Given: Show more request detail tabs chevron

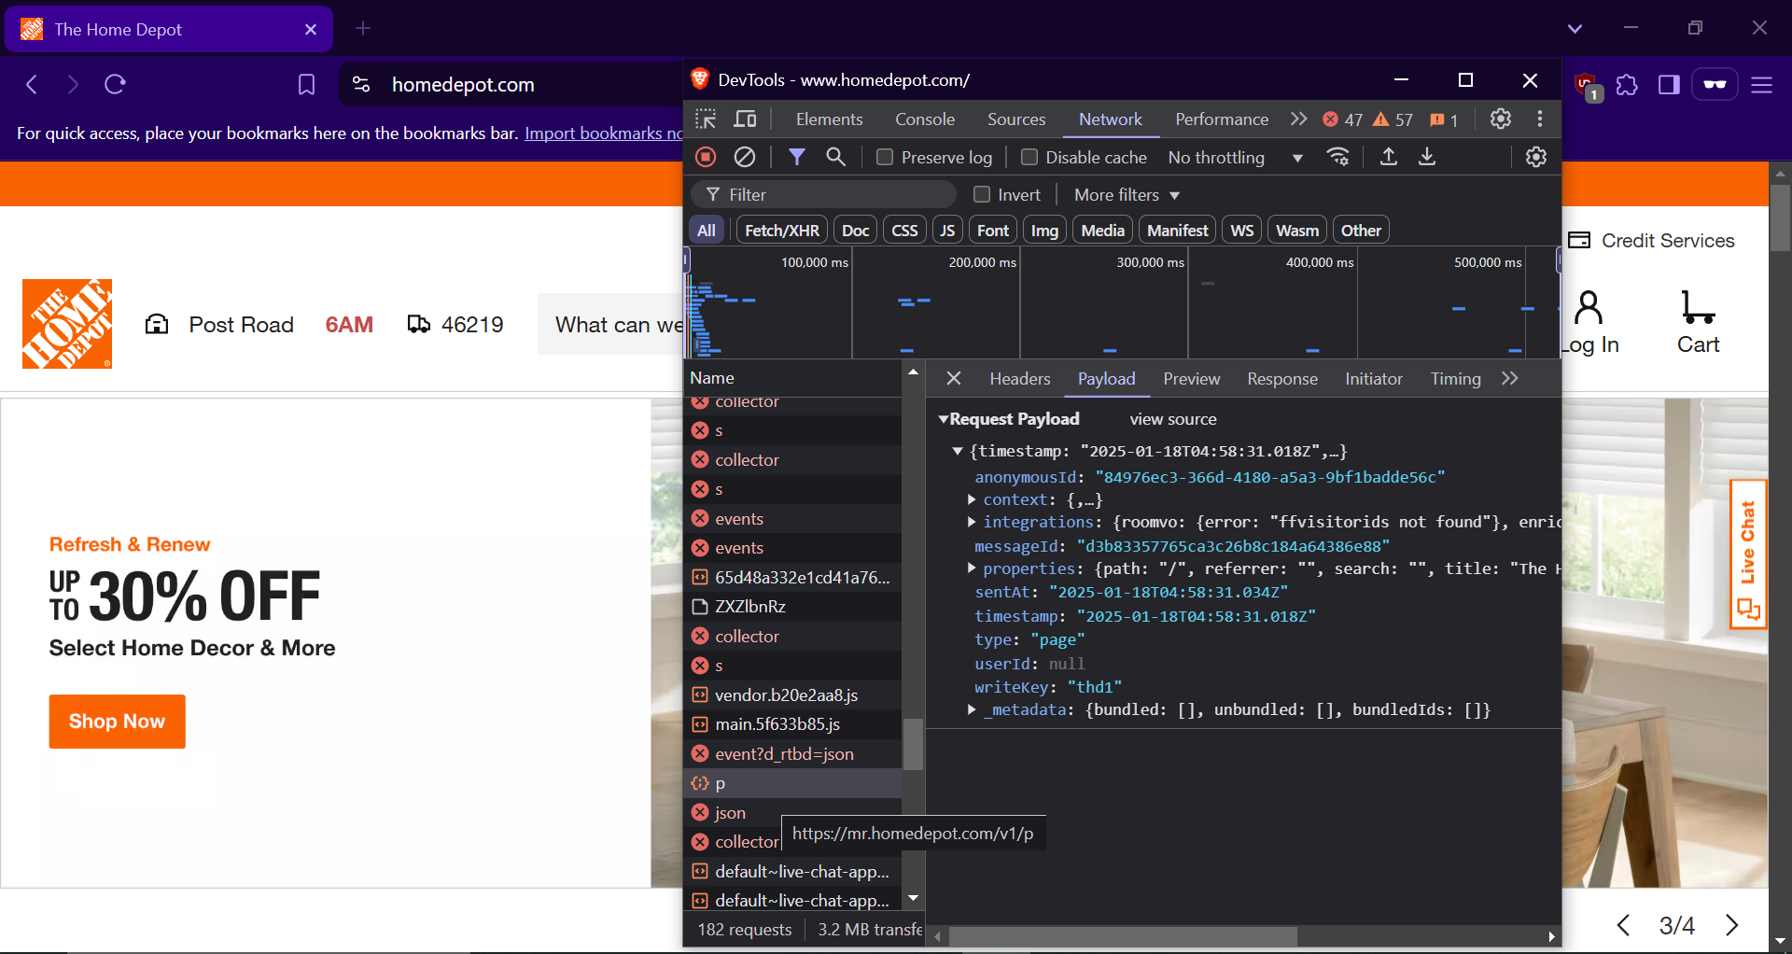Looking at the screenshot, I should pos(1510,378).
